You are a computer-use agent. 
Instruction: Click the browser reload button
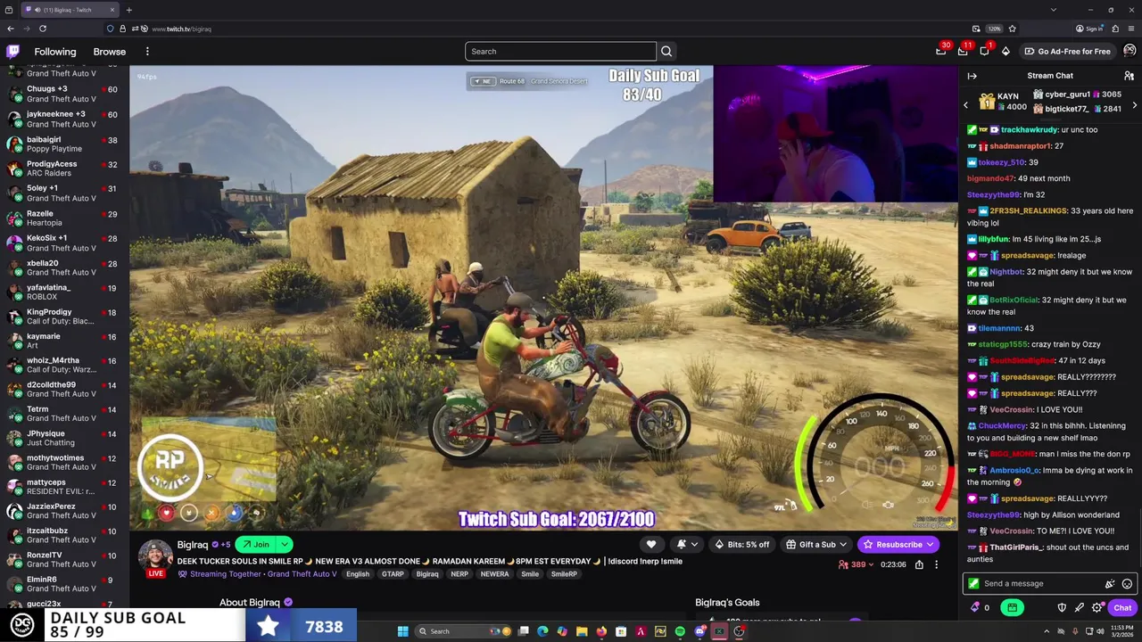[42, 29]
